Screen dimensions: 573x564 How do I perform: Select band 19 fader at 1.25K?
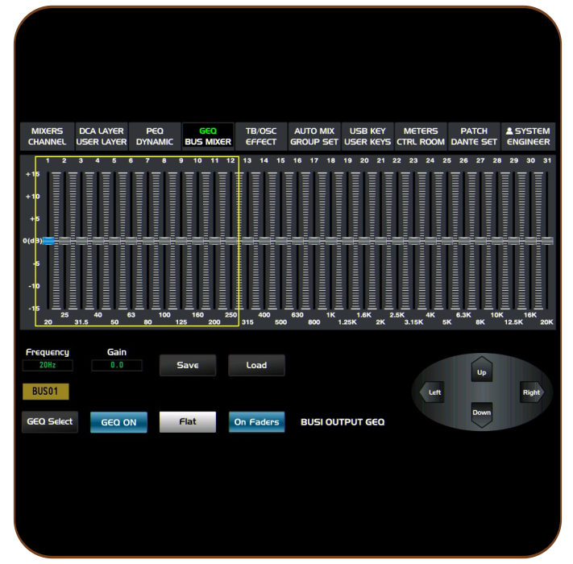(x=347, y=241)
